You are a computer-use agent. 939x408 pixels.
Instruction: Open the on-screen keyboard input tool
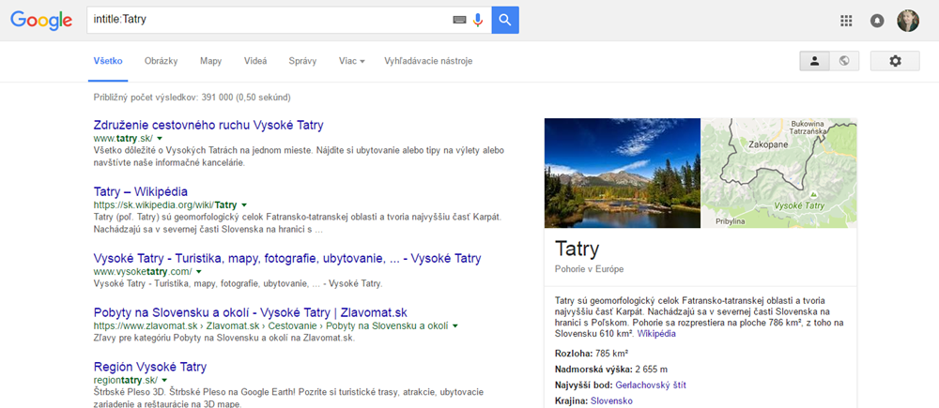pos(459,20)
